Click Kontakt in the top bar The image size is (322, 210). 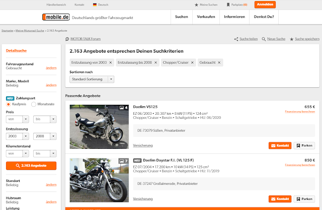79,5
